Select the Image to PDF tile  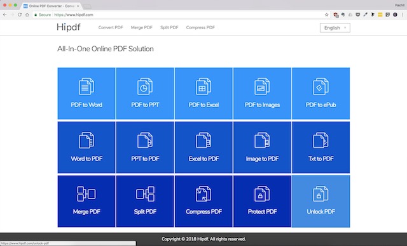(x=262, y=147)
